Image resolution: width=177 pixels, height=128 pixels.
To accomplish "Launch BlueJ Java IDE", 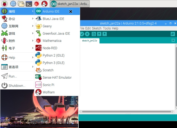I will tap(57, 19).
